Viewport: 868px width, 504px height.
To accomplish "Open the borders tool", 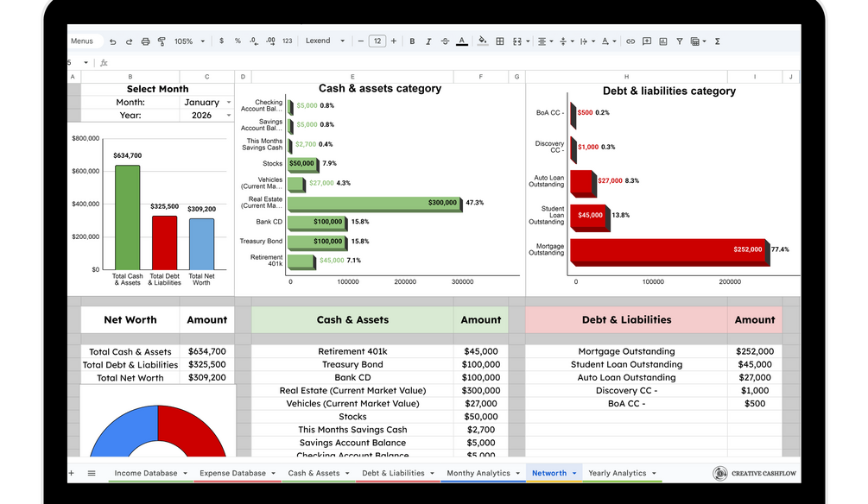I will [500, 41].
